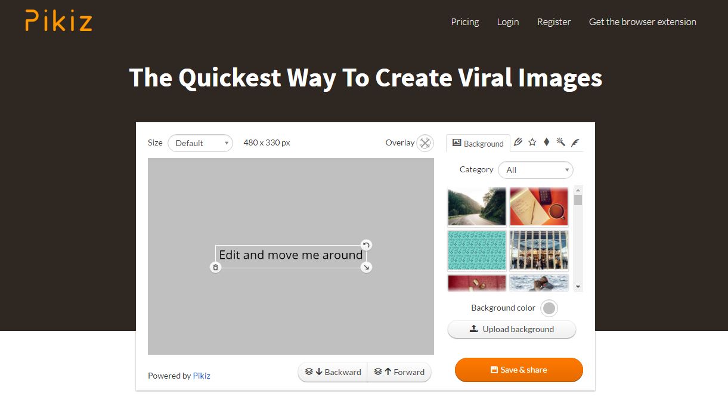This screenshot has height=412, width=728.
Task: Send the layer Backward
Action: tap(333, 372)
